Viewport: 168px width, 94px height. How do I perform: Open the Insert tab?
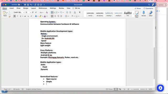click(12, 8)
